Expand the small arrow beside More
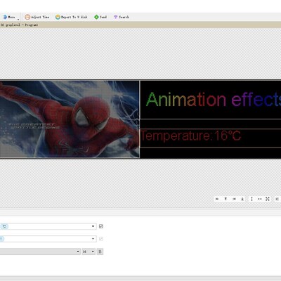Viewport: 281px width, 281px height. tap(18, 19)
